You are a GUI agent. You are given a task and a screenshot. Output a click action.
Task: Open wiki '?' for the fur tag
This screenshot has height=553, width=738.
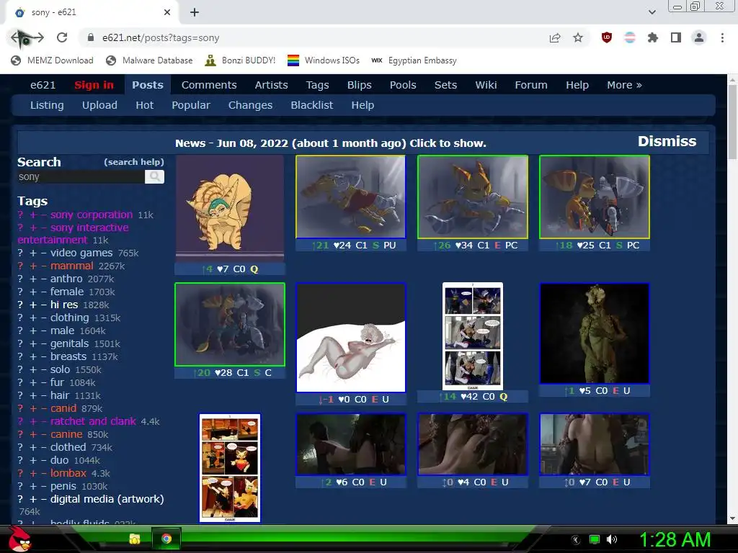(20, 383)
